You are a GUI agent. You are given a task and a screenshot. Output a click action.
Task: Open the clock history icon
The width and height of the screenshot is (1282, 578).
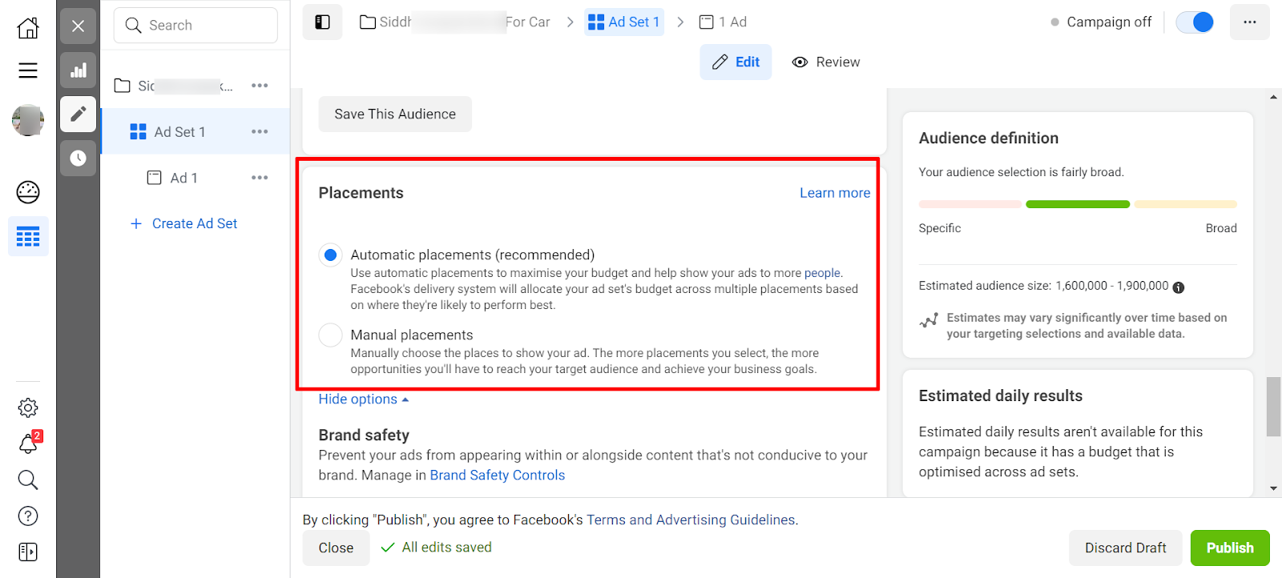tap(78, 158)
